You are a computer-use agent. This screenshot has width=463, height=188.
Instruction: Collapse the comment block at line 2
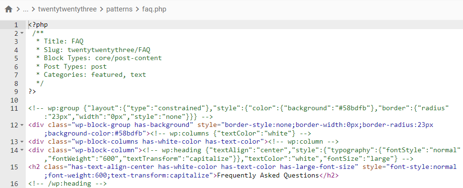pos(22,33)
